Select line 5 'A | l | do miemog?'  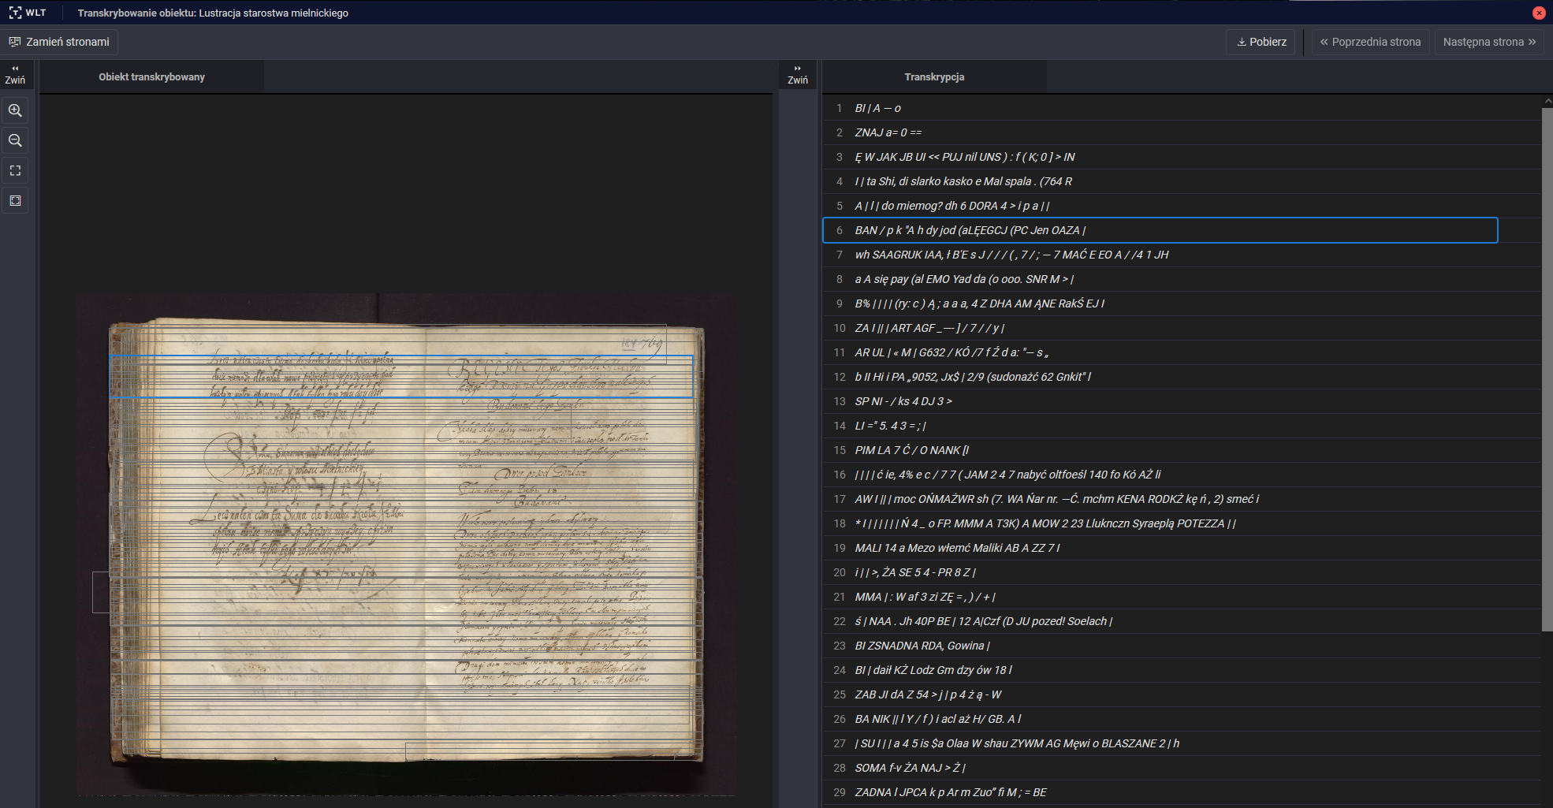tap(1181, 206)
